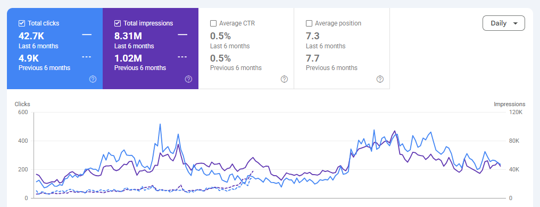This screenshot has height=207, width=540.
Task: Select the 7.7 previous average position value
Action: (x=312, y=58)
